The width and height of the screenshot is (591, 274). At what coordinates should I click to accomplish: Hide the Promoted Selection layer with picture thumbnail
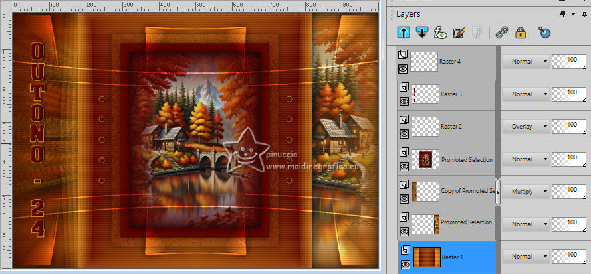coord(404,166)
